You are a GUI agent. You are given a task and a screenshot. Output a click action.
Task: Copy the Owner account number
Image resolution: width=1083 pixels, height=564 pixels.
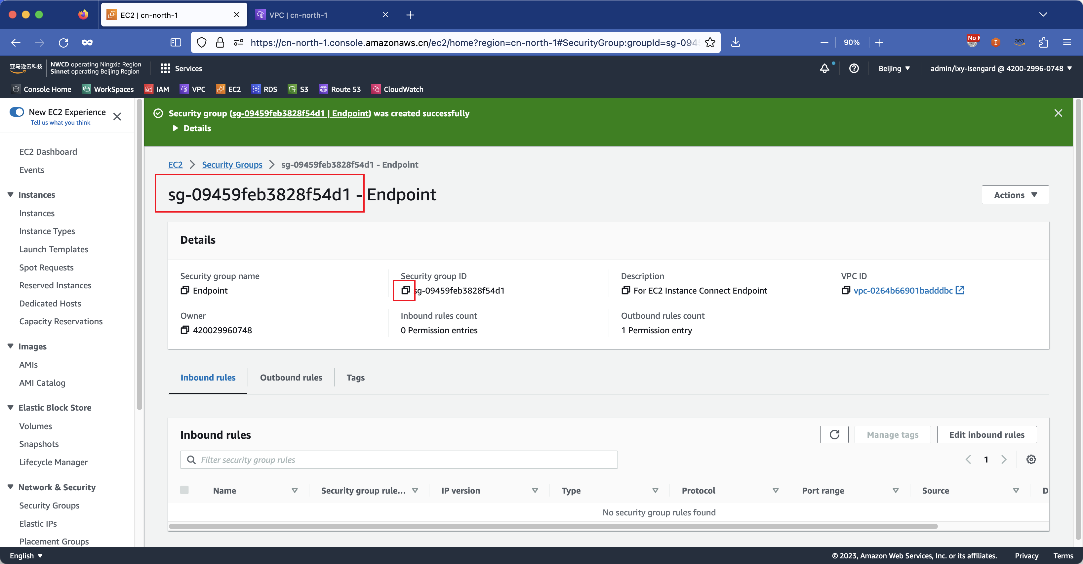pyautogui.click(x=184, y=330)
